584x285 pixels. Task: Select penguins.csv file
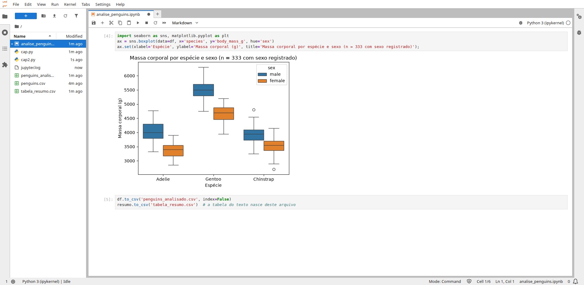48,83
